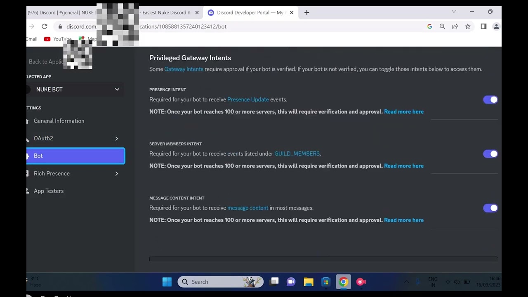Click Read more here under Message Content Intent
This screenshot has width=528, height=297.
(404, 220)
